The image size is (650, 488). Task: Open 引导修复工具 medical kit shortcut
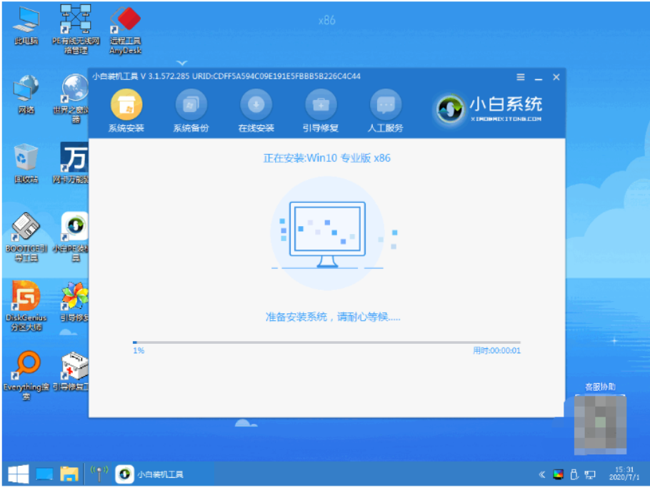coord(71,371)
